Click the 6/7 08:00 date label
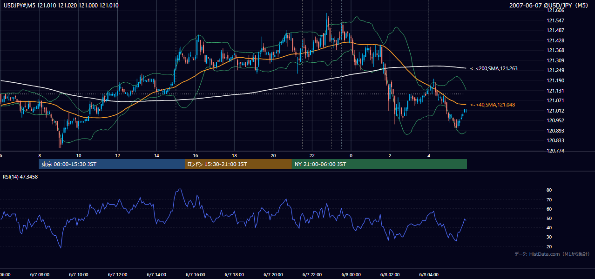 39,275
